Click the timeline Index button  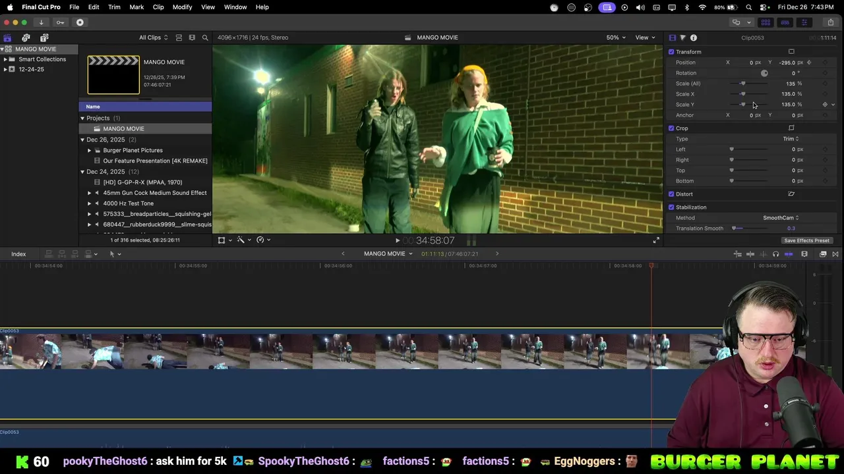tap(18, 254)
